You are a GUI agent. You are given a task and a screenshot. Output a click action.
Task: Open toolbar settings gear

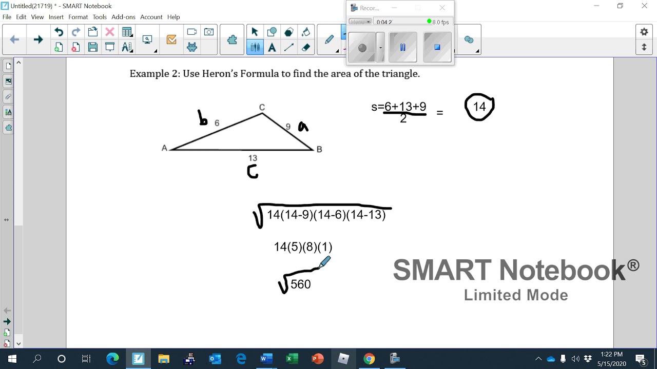[x=644, y=32]
